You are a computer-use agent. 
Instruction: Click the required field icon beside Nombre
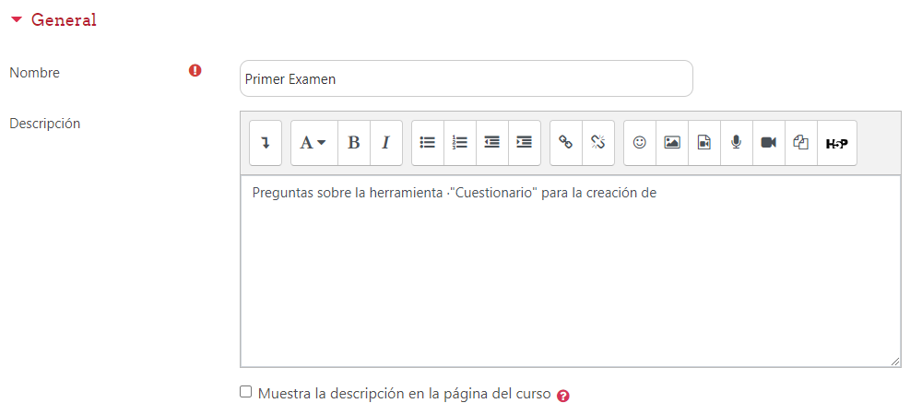click(195, 71)
